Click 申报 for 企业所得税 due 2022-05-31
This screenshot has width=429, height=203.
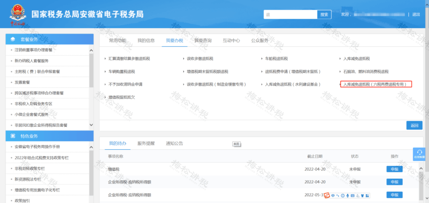click(394, 195)
